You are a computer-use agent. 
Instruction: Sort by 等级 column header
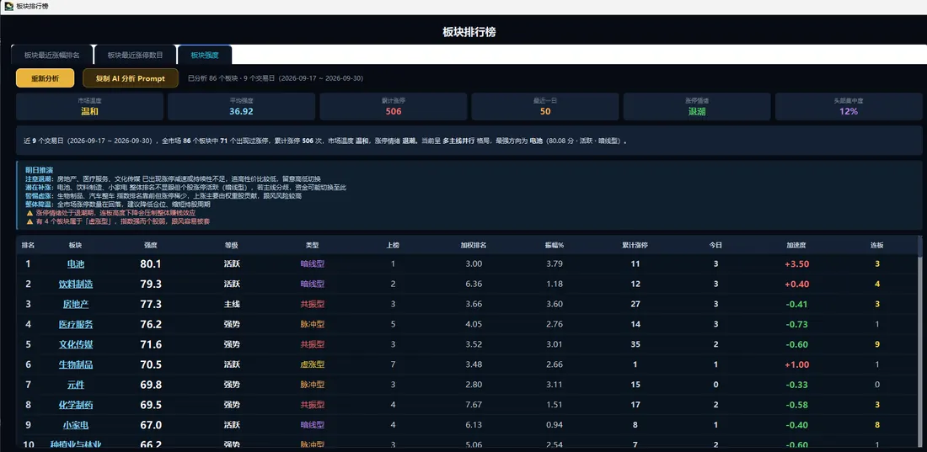click(x=232, y=245)
